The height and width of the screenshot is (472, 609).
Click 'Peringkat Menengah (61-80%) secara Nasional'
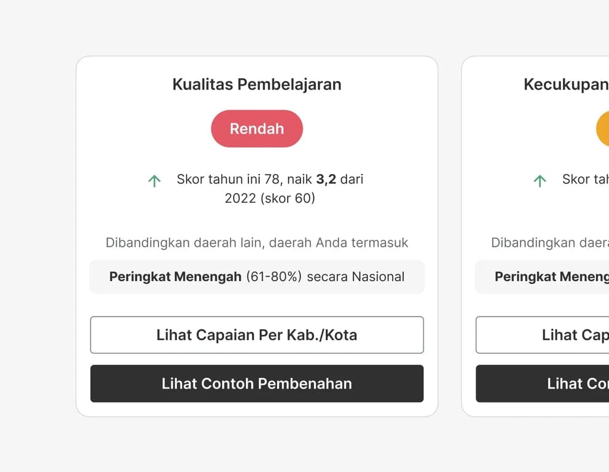[x=257, y=277]
